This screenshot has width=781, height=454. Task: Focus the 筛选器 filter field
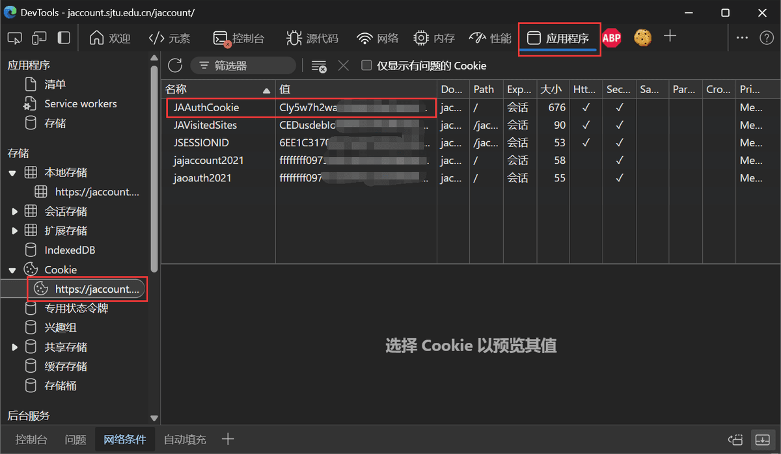[x=243, y=66]
